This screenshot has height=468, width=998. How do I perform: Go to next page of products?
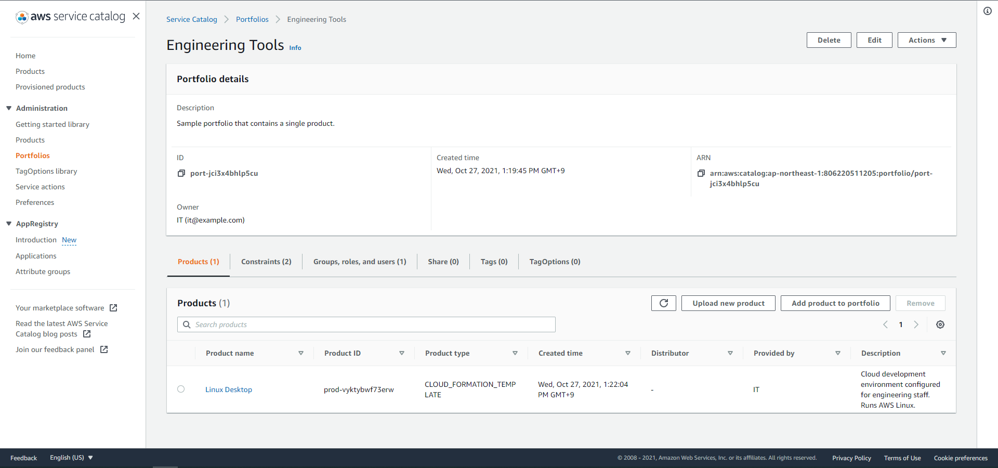pos(916,324)
